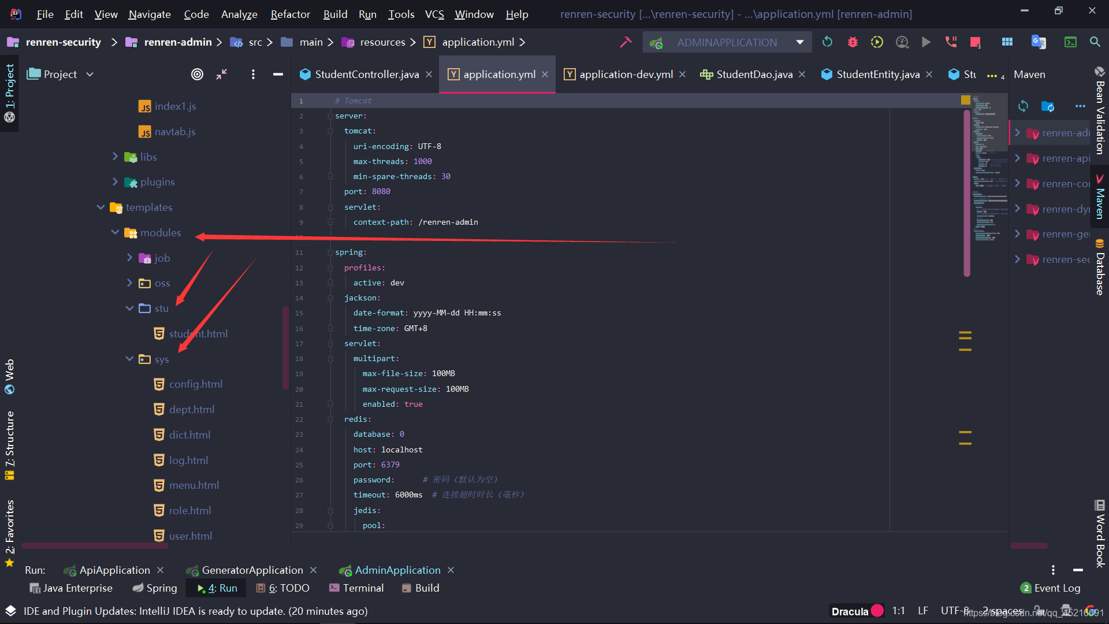Screen dimensions: 1109x624
Task: Collapse the modules folder
Action: tap(115, 232)
